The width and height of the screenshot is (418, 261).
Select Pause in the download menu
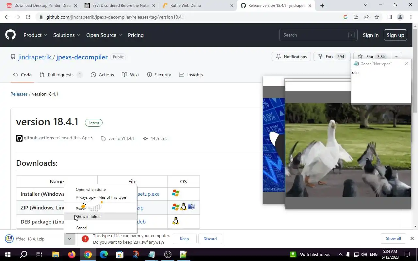click(100, 208)
